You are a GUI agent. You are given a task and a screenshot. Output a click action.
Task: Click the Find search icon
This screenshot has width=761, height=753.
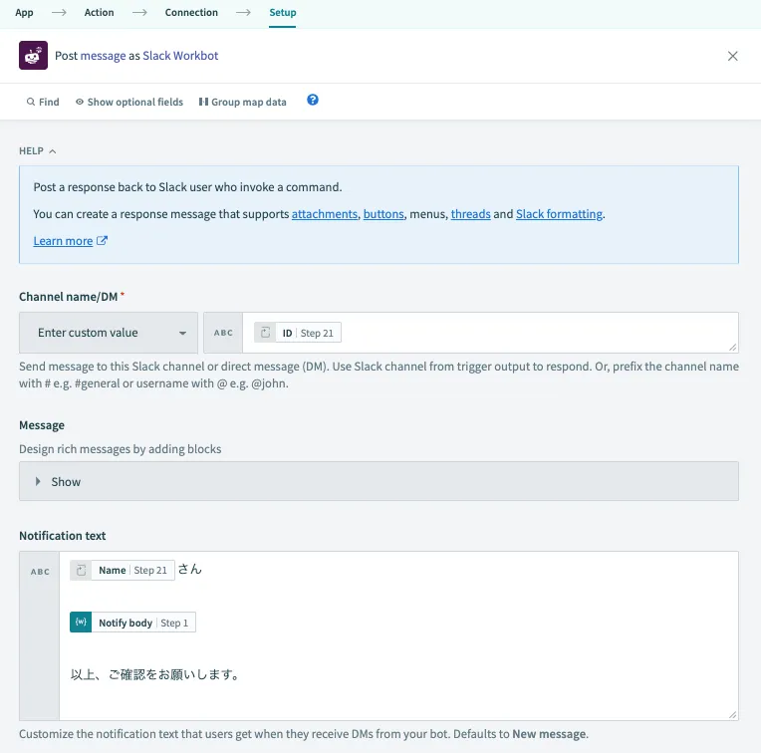click(x=32, y=102)
